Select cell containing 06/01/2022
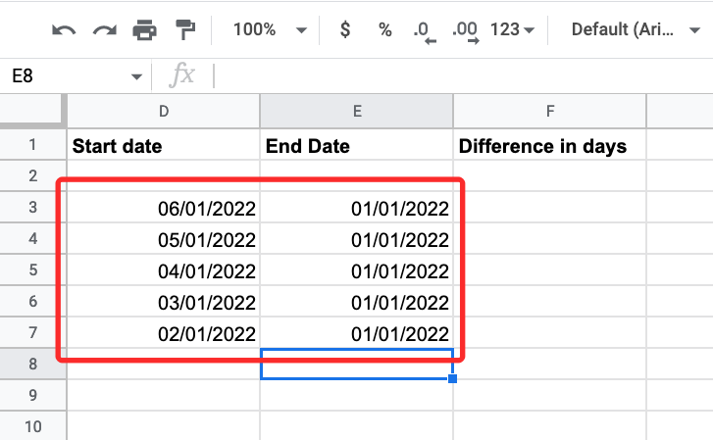 point(163,208)
